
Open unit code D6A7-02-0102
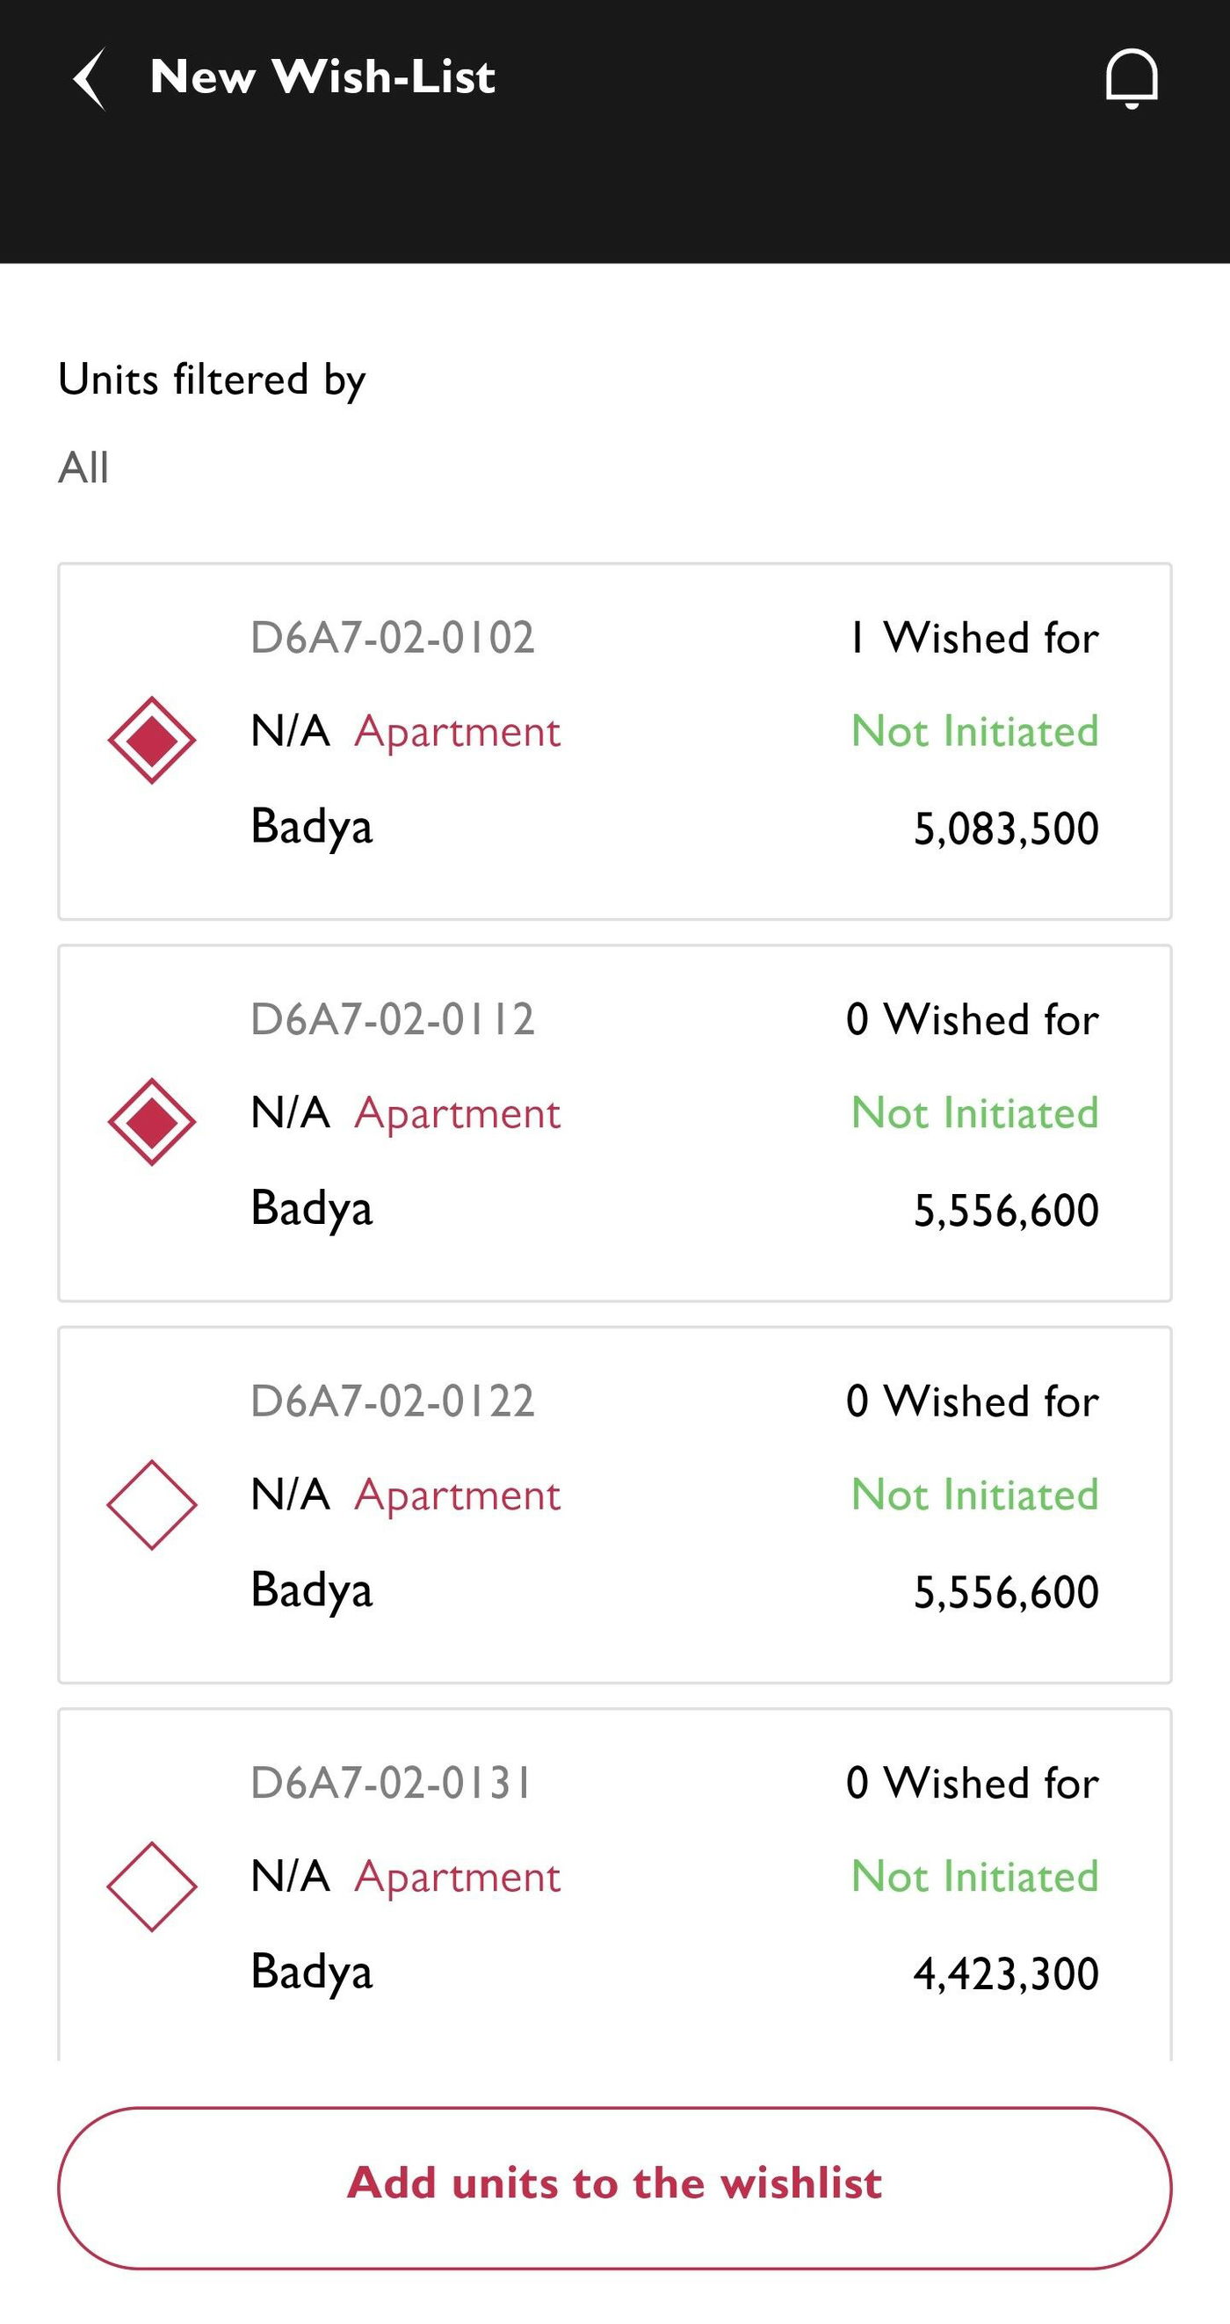(392, 638)
